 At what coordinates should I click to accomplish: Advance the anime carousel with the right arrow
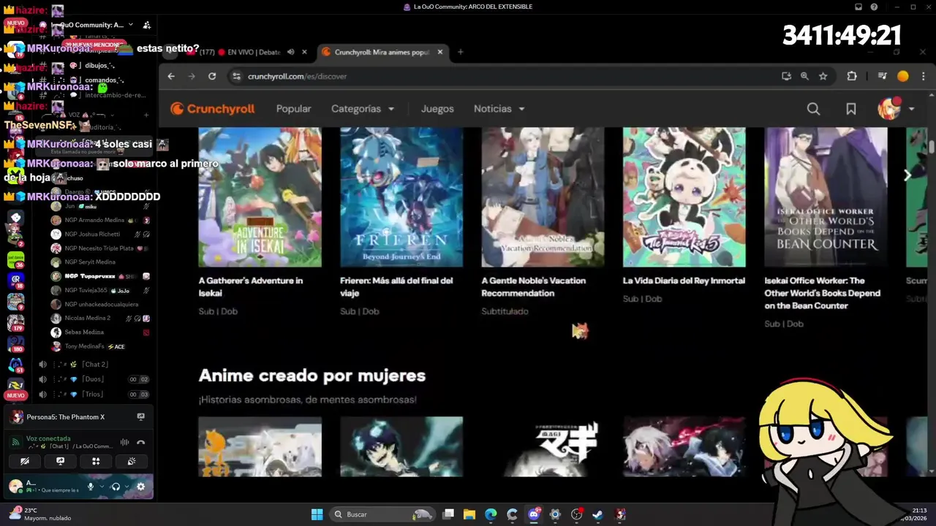point(907,175)
